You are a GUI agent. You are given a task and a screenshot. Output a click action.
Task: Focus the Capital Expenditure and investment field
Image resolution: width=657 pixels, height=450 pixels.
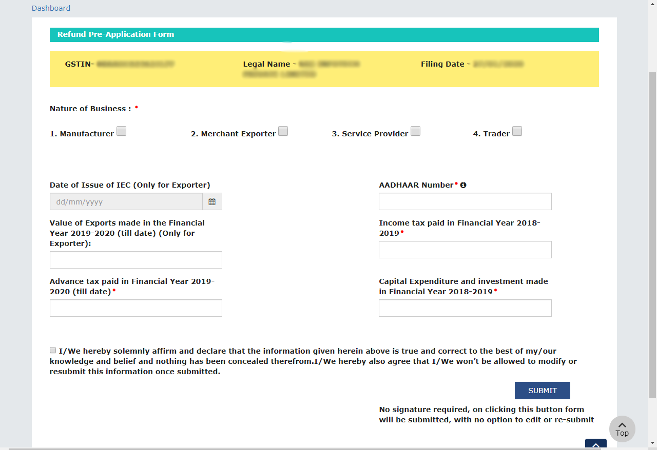point(465,309)
